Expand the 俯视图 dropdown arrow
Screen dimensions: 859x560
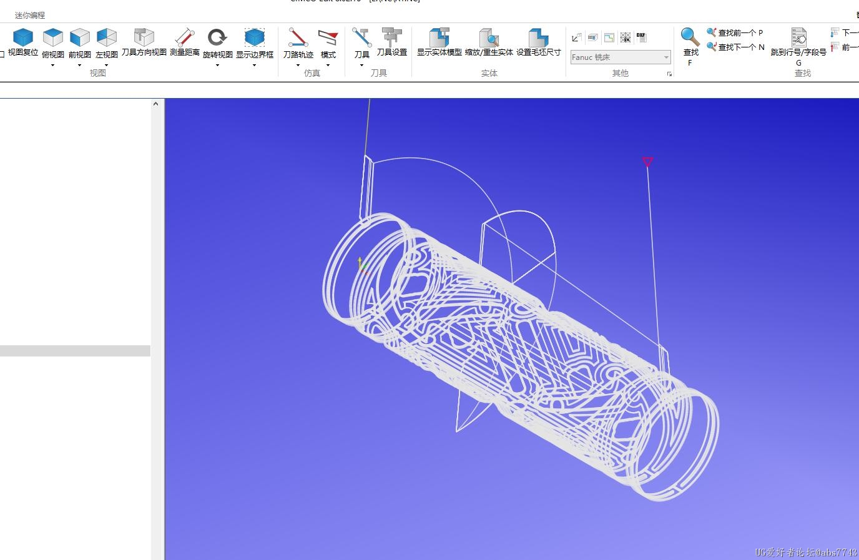(x=52, y=65)
